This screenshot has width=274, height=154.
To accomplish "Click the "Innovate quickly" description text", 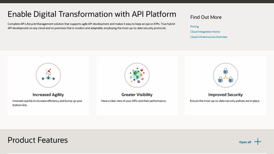I will pyautogui.click(x=47, y=103).
